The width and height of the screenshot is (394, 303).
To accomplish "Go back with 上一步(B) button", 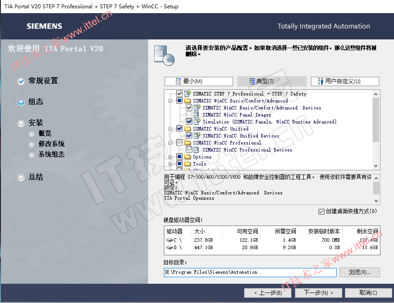I will click(268, 293).
